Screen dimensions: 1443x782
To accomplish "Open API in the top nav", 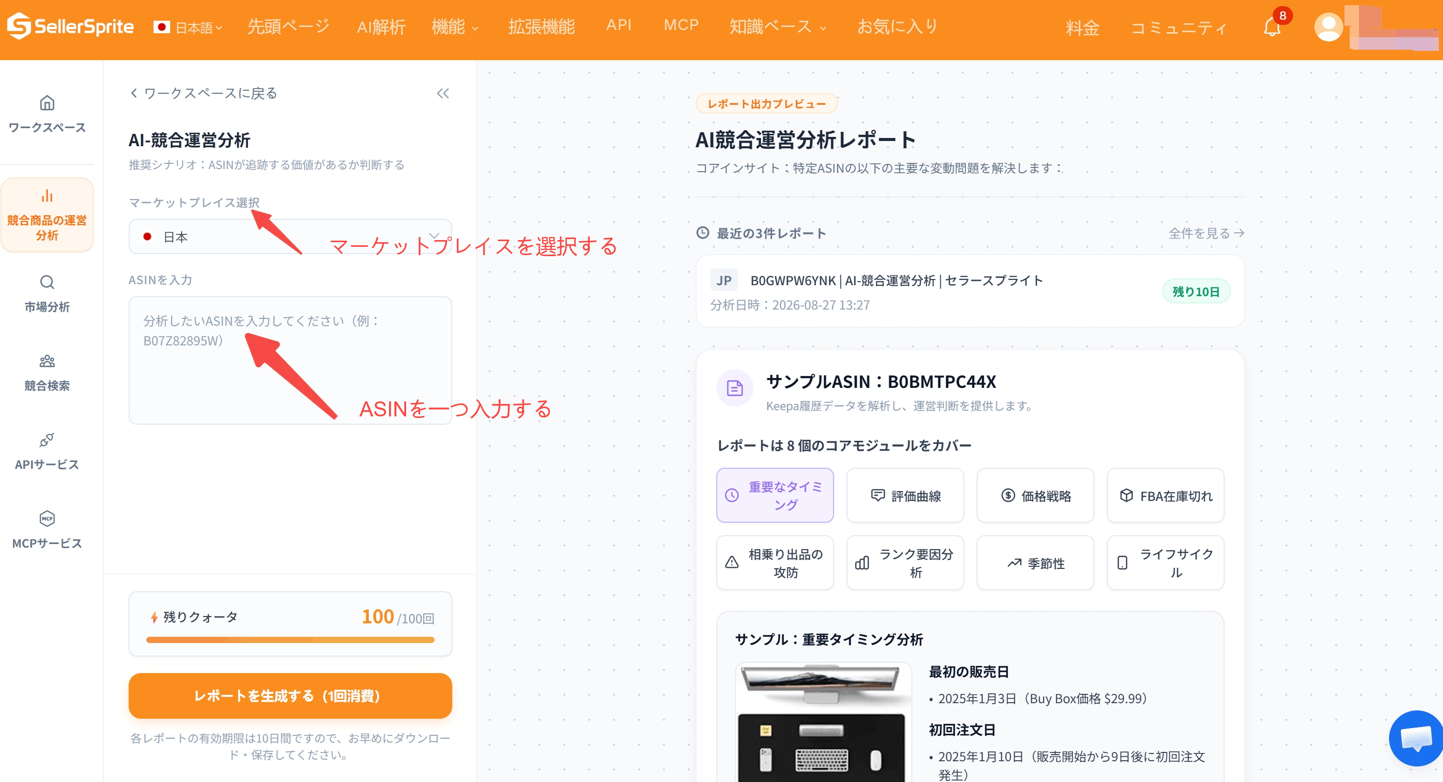I will 618,25.
